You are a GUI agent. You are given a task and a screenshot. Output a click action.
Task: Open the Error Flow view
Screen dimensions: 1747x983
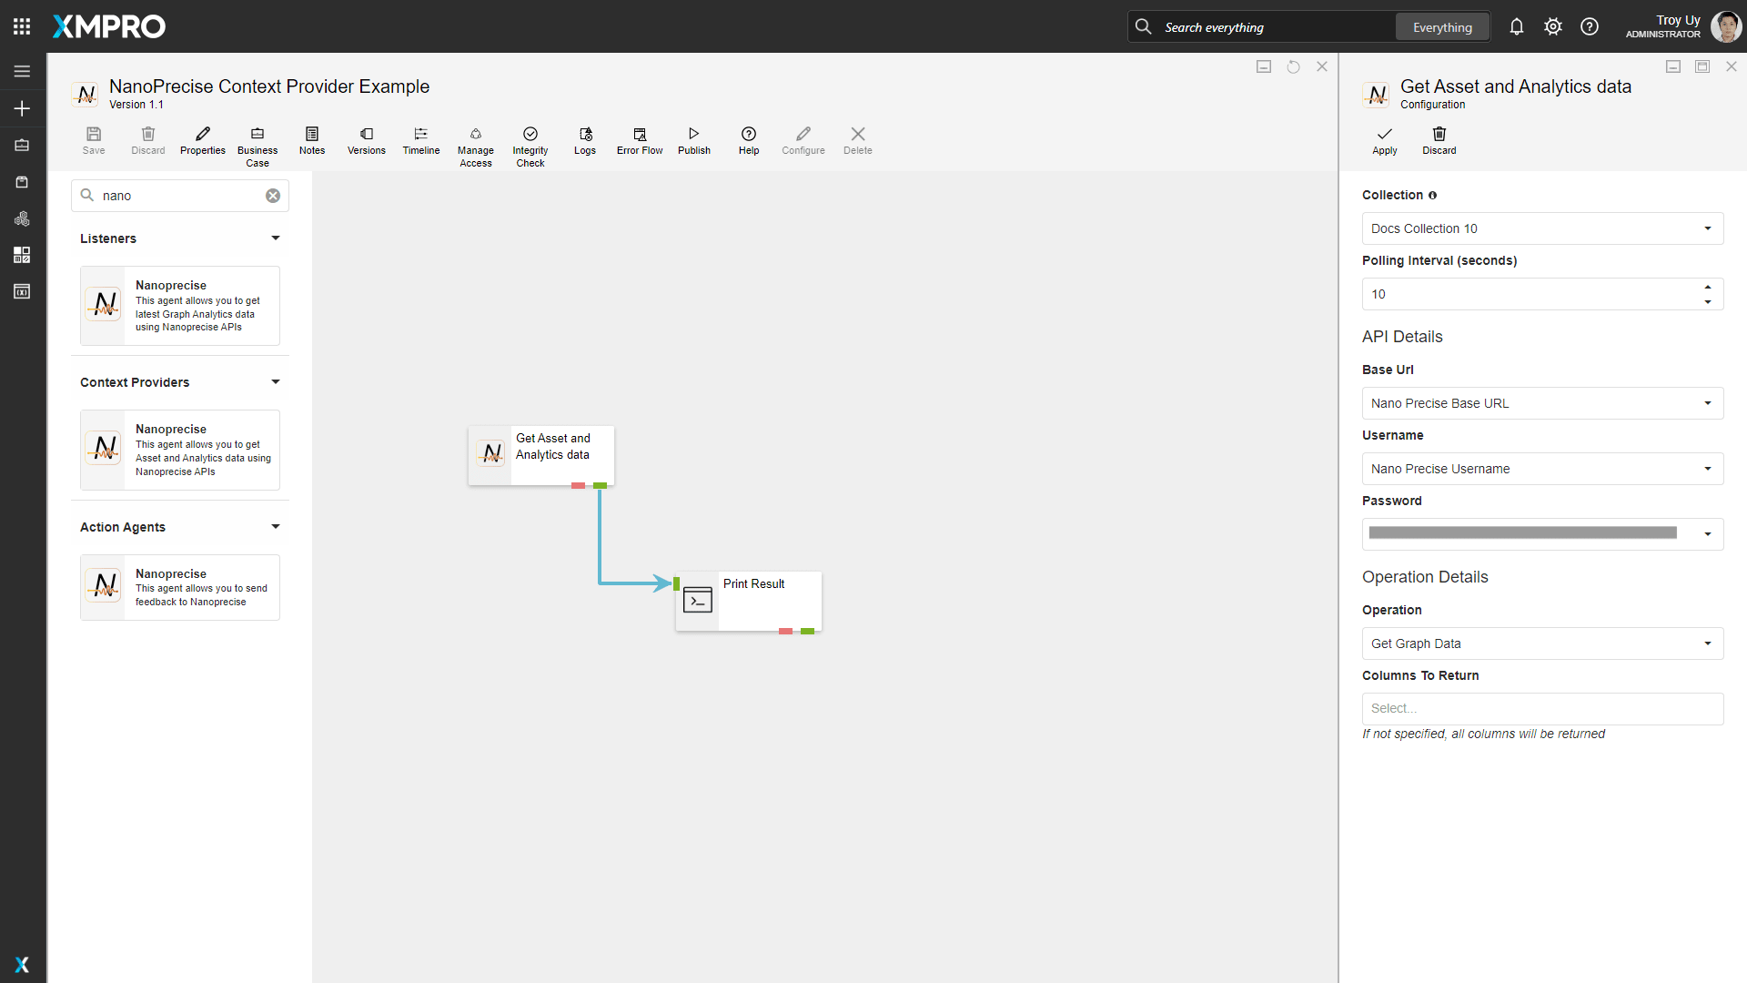pos(639,134)
